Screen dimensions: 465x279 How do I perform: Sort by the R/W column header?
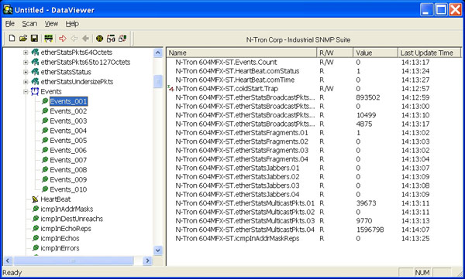335,53
